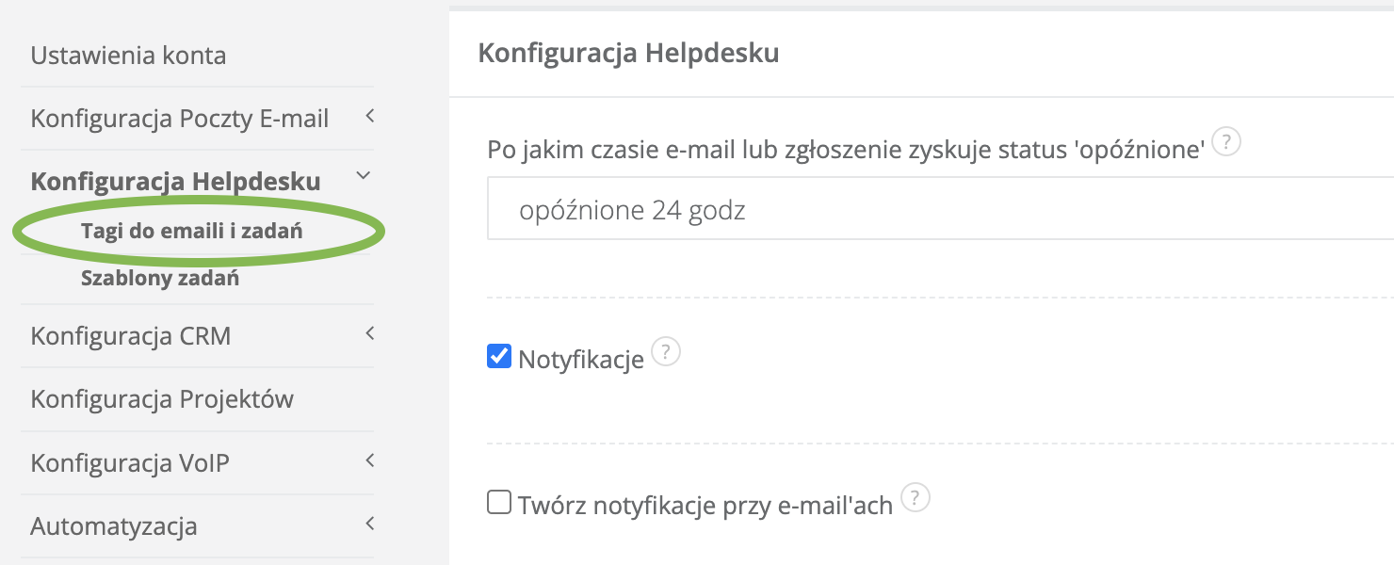Select Konfiguracja VoIP menu item
This screenshot has width=1394, height=565.
pos(129,463)
